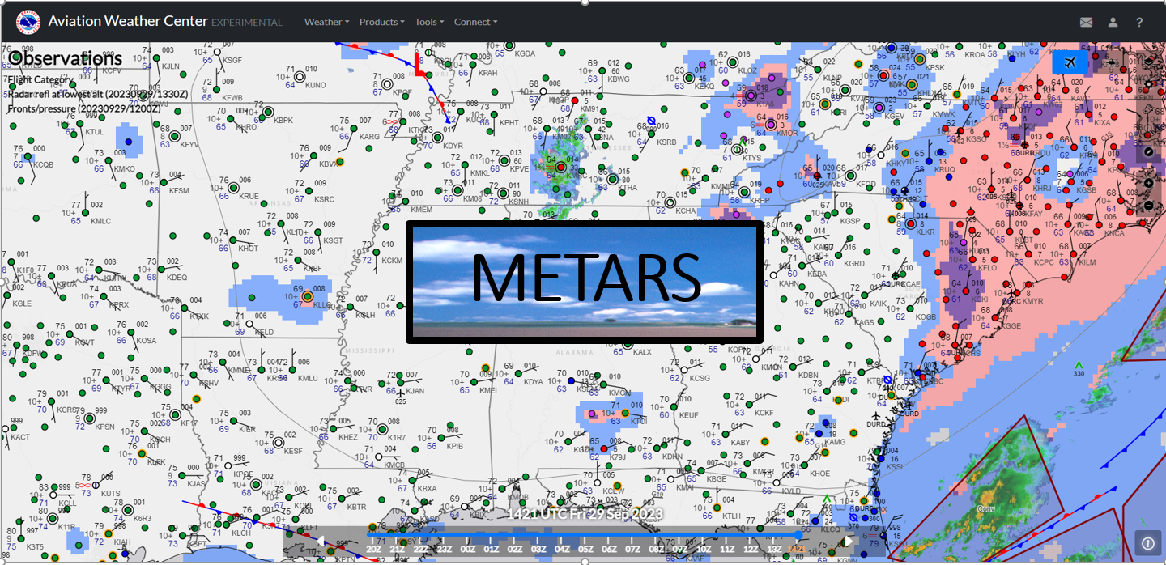
Task: Click the time slider handle
Action: pos(798,535)
